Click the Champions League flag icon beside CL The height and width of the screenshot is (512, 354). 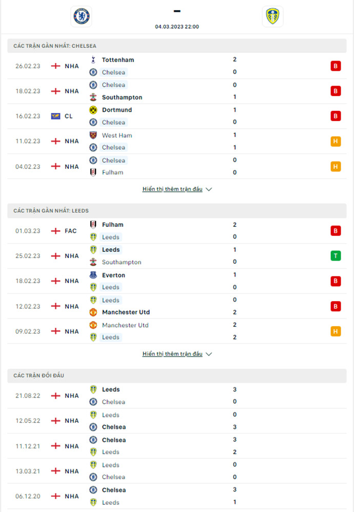(x=55, y=116)
